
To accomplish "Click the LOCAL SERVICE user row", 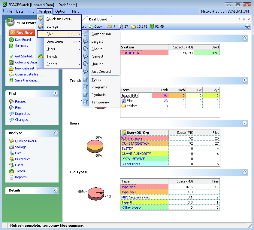I will [x=170, y=159].
